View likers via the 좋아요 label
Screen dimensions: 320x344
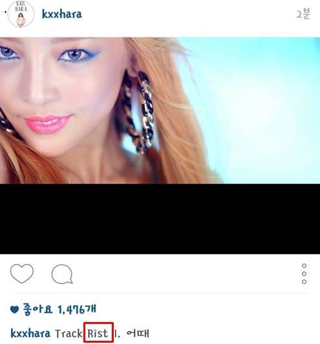(x=37, y=309)
